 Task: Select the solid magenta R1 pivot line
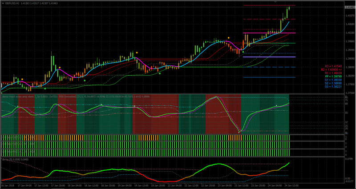(269, 33)
